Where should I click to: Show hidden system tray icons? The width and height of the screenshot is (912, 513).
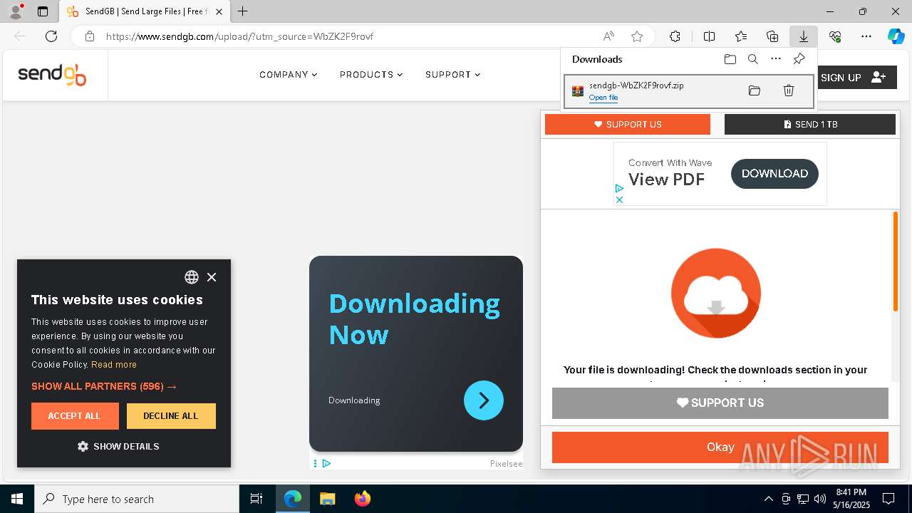click(768, 499)
